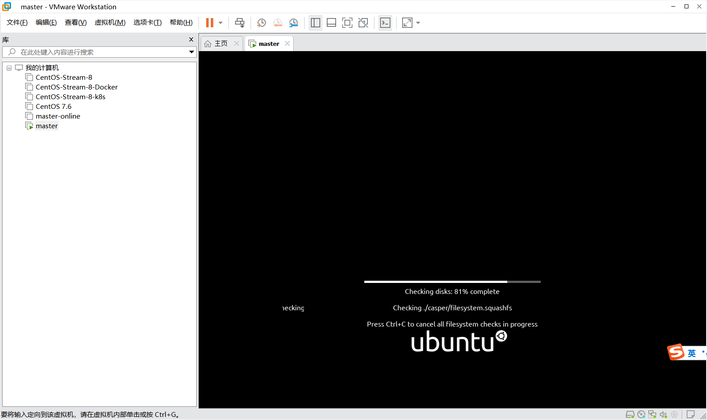Click 'Checking disks: 81% complete' text
This screenshot has width=707, height=420.
click(x=452, y=292)
